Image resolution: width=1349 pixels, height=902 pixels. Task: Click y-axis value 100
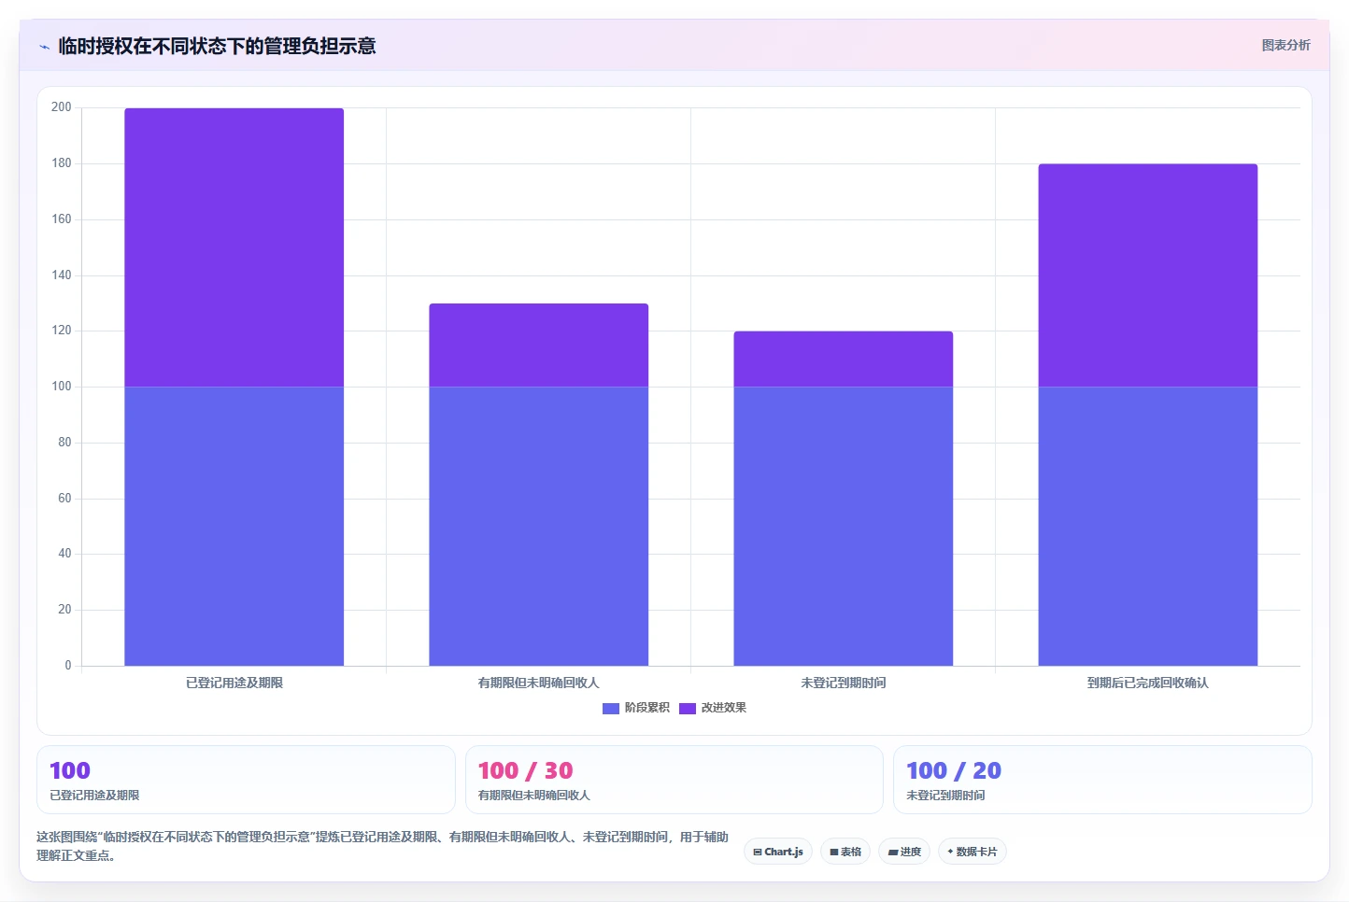point(62,387)
